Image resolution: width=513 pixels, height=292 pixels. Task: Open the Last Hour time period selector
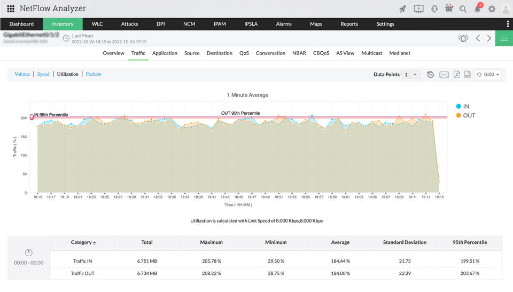[x=82, y=35]
